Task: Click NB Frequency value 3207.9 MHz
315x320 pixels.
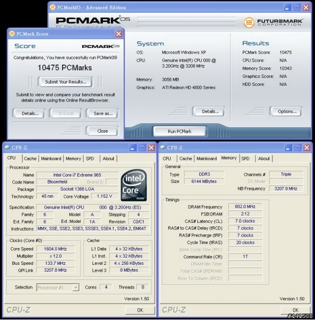Action: pyautogui.click(x=286, y=188)
